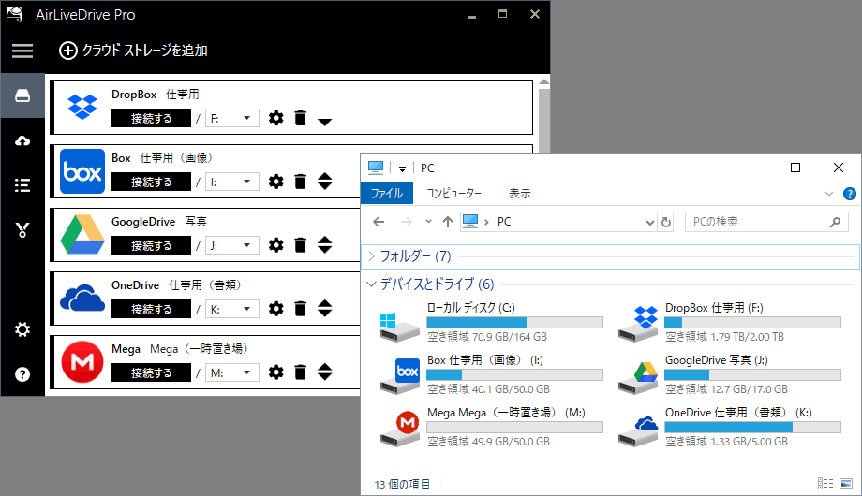The height and width of the screenshot is (496, 862).
Task: Expand the Explorer ribbon with the chevron
Action: (829, 194)
